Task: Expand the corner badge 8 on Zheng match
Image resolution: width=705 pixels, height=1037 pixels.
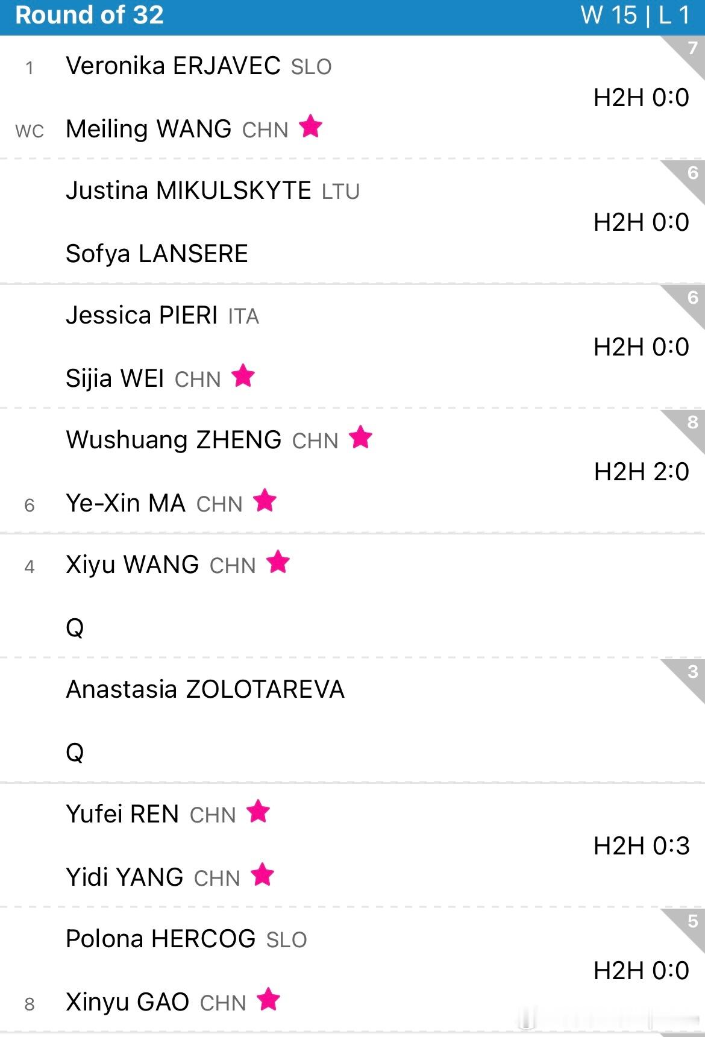Action: [x=689, y=425]
